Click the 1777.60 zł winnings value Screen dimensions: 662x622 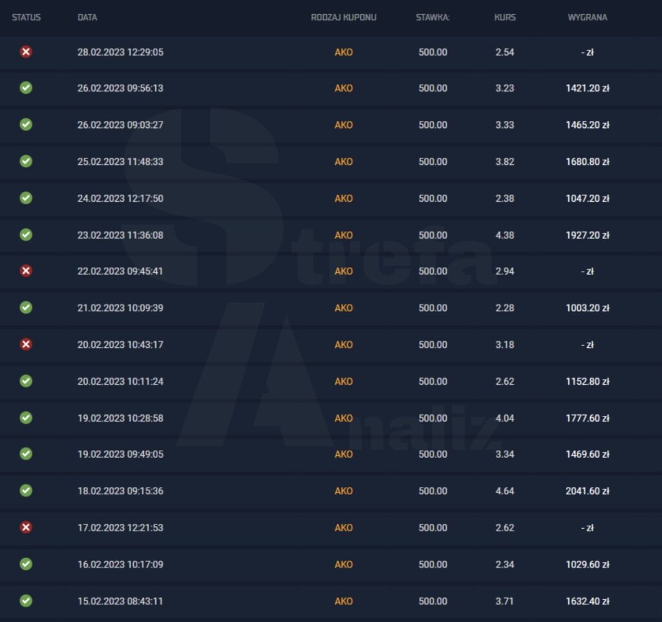(x=587, y=418)
